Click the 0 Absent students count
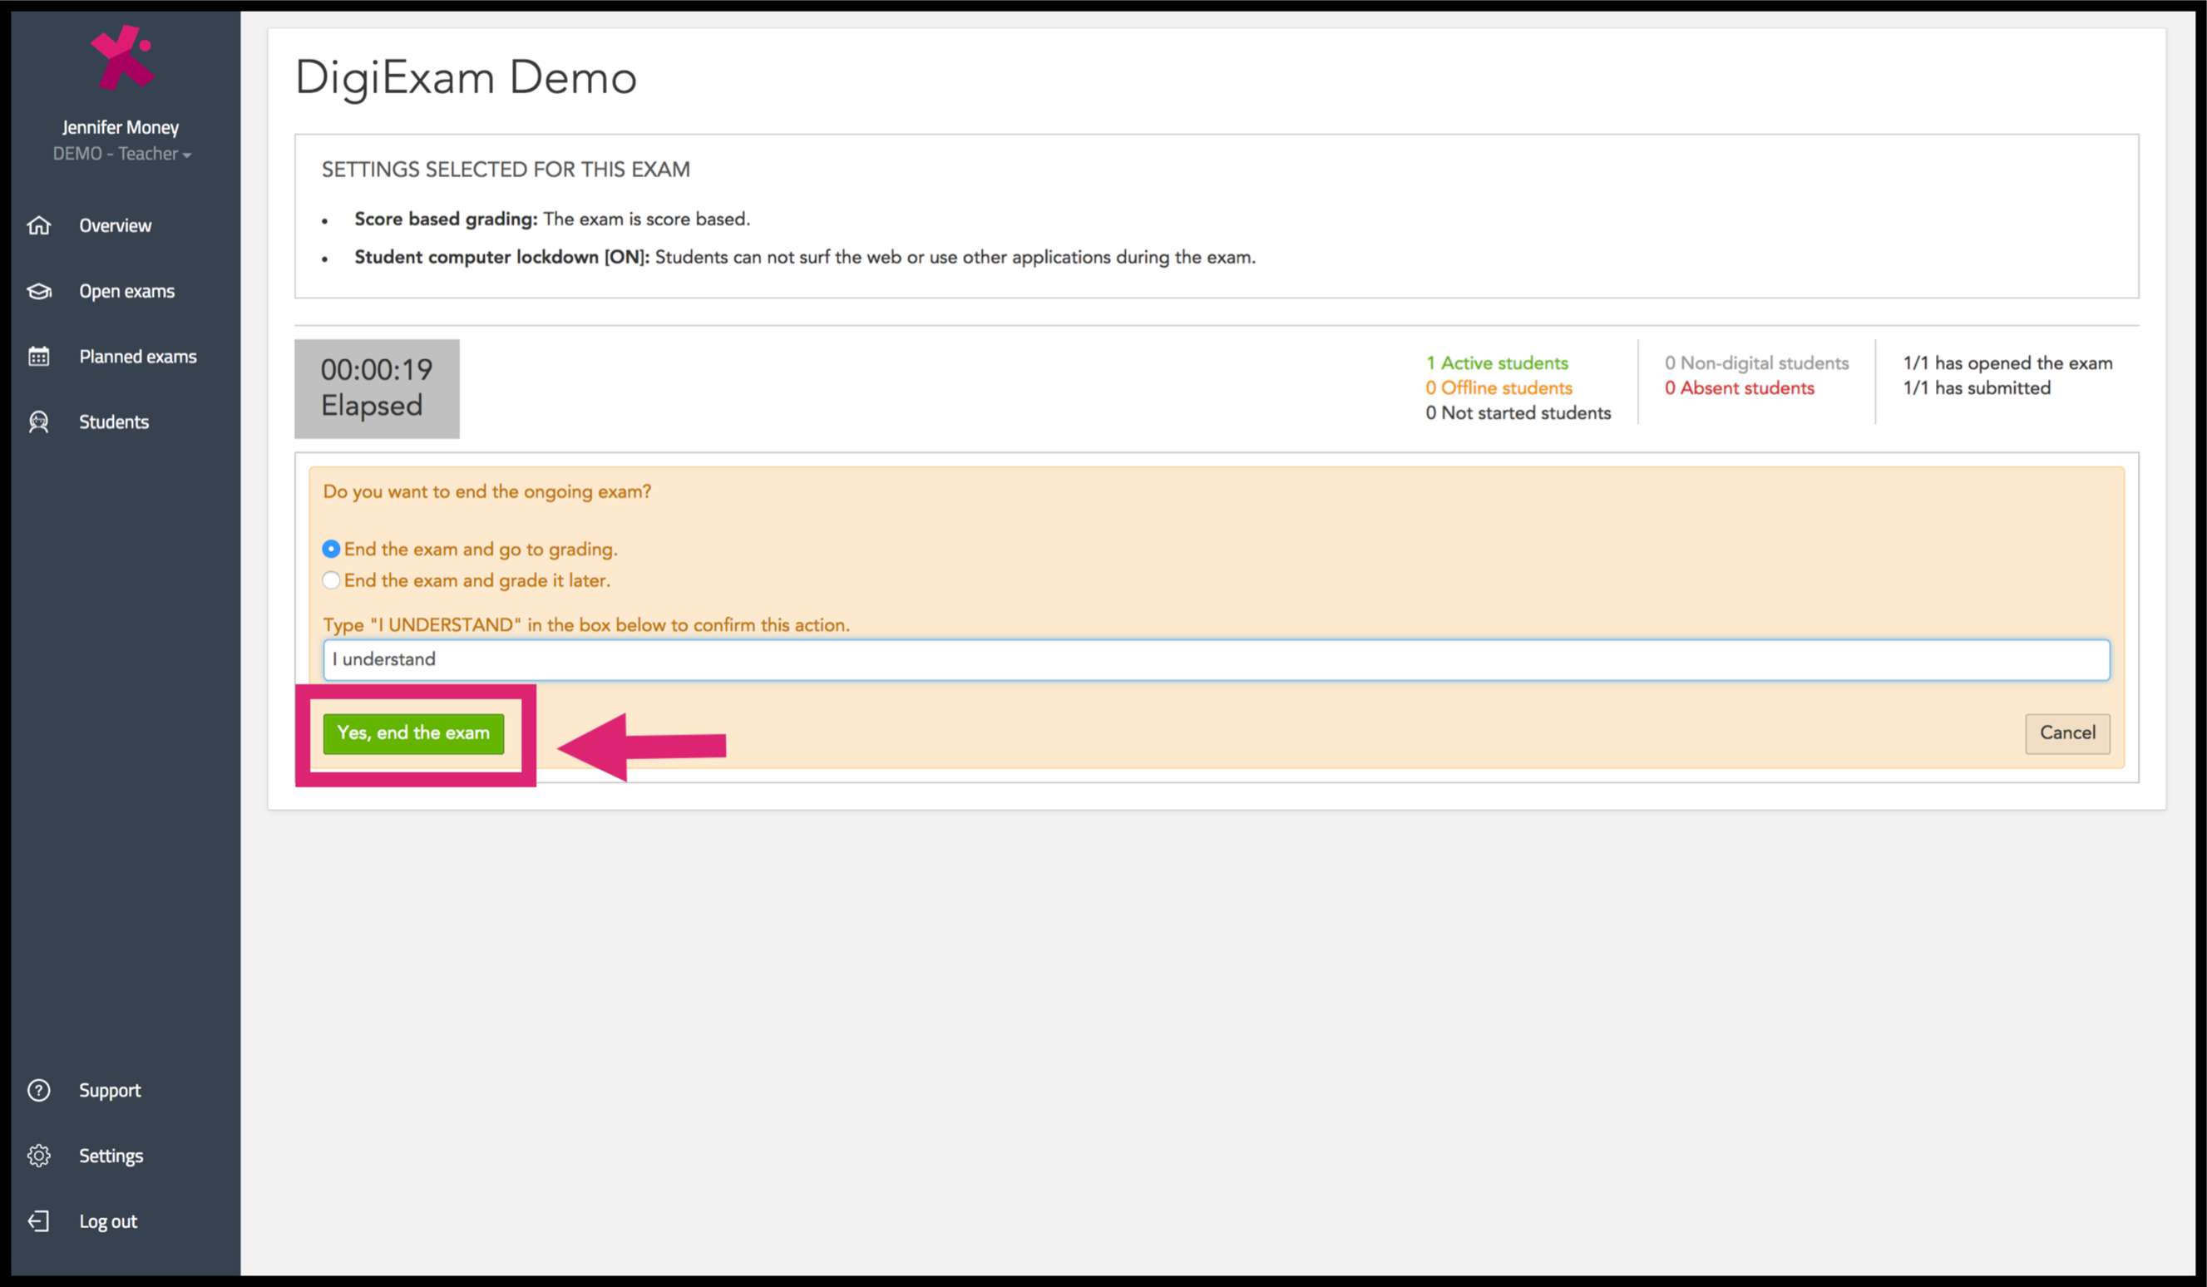Image resolution: width=2207 pixels, height=1287 pixels. tap(1740, 388)
